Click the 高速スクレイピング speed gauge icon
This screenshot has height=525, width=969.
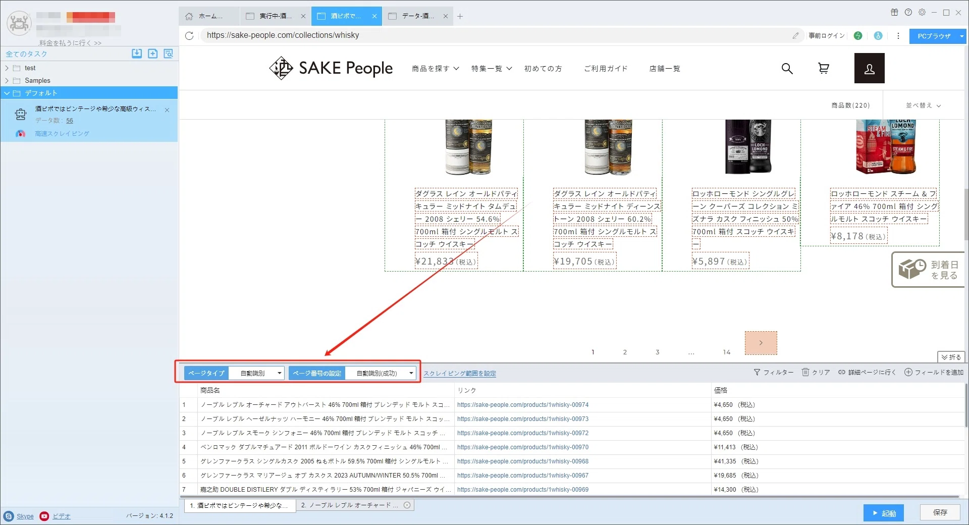point(21,134)
